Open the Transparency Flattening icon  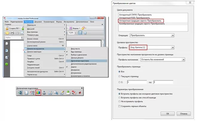coord(68,93)
